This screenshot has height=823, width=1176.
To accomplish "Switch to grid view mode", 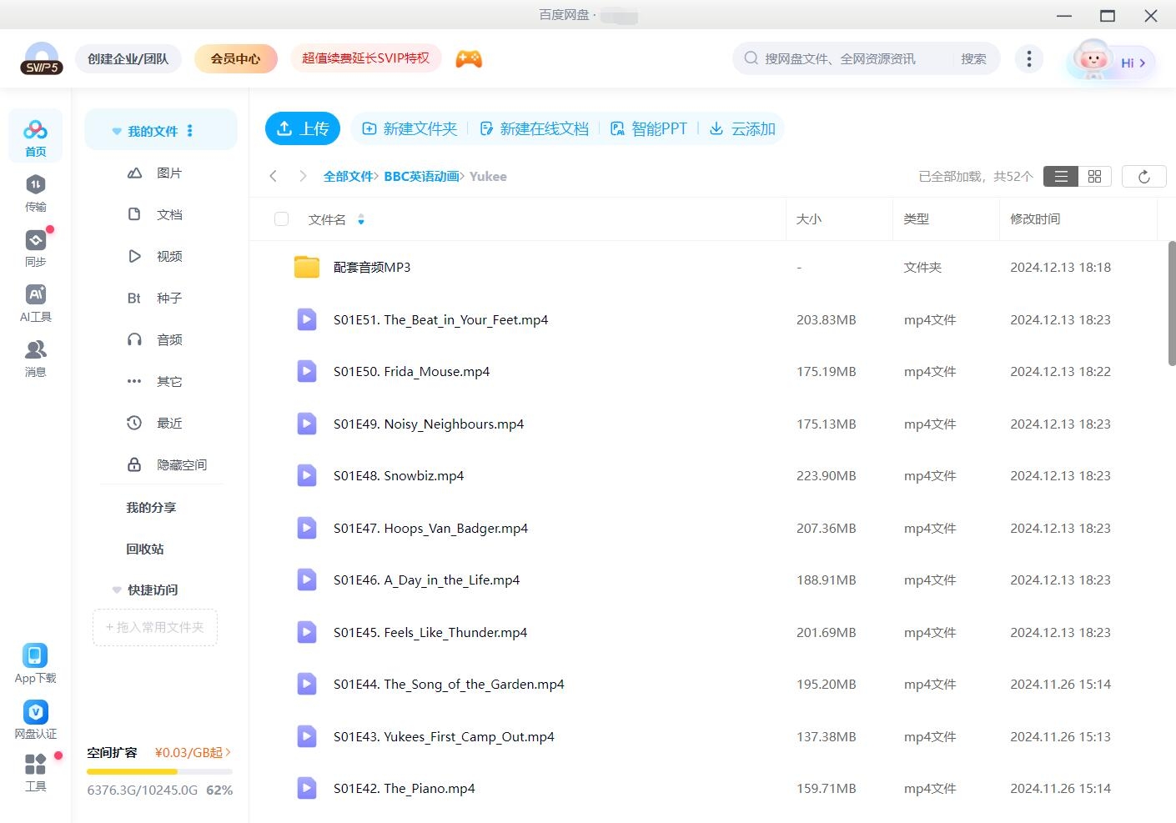I will coord(1094,176).
